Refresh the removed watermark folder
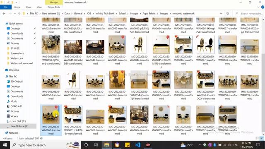 coord(228,14)
